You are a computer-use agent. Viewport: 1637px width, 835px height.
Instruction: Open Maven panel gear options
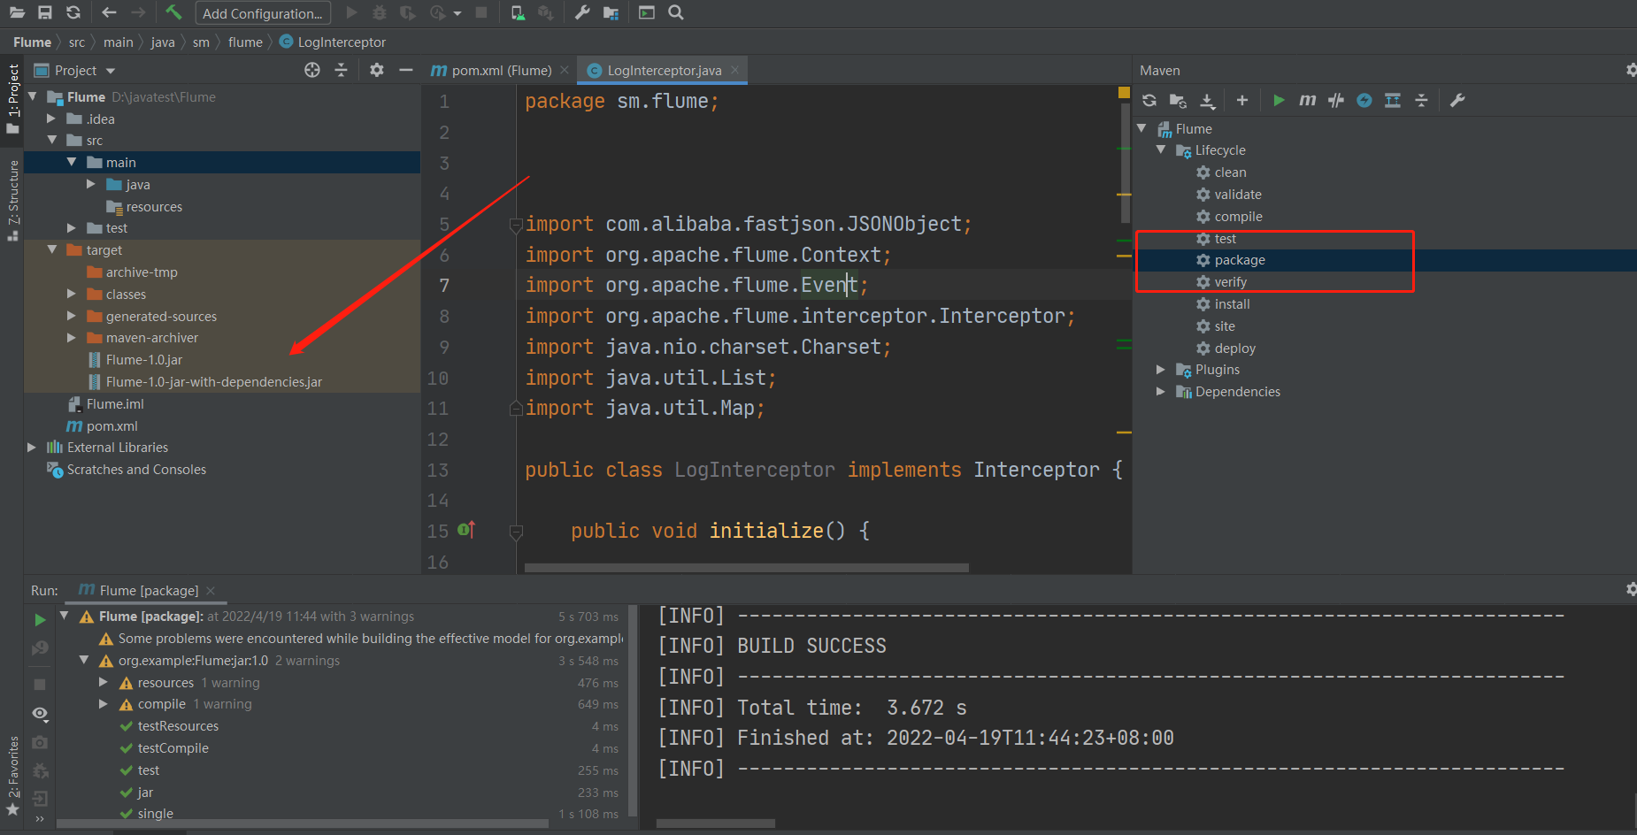coord(1630,70)
